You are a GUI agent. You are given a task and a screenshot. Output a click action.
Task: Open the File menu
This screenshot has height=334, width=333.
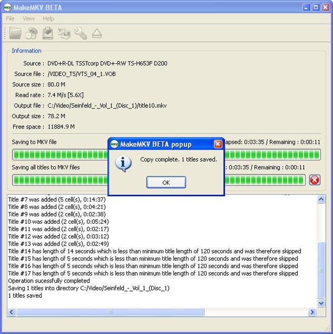10,19
